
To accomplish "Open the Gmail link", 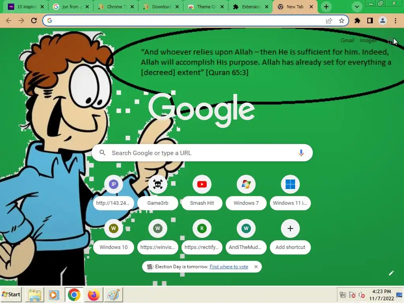I will 347,41.
